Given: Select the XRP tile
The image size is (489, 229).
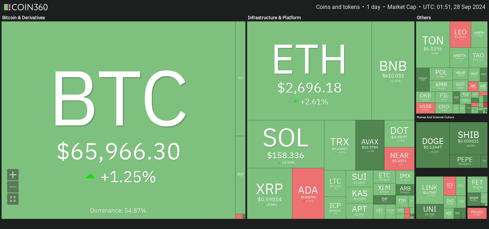Looking at the screenshot, I should pyautogui.click(x=269, y=193).
